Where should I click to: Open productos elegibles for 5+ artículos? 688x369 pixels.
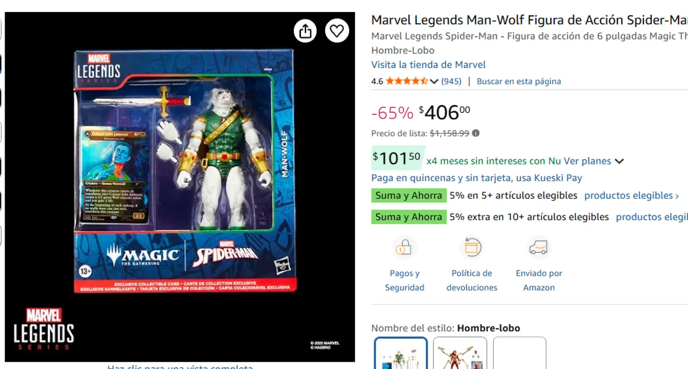tap(631, 195)
